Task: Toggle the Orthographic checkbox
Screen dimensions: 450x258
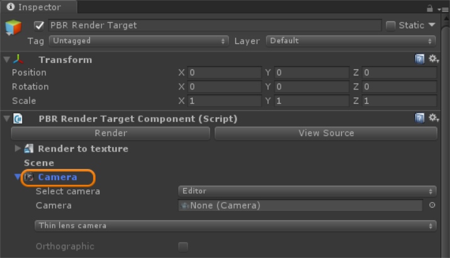Action: 183,247
